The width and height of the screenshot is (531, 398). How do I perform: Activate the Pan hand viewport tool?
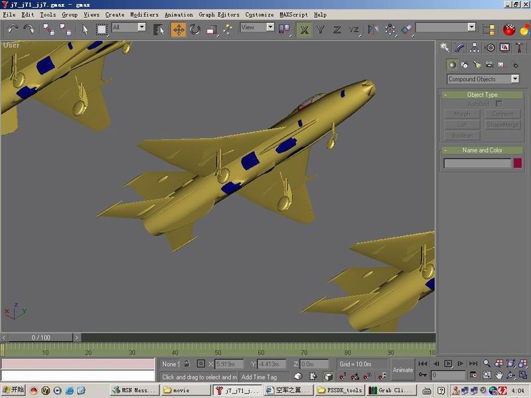(x=499, y=375)
